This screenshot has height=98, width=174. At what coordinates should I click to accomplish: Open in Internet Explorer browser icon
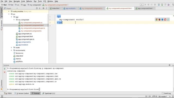tap(162, 20)
